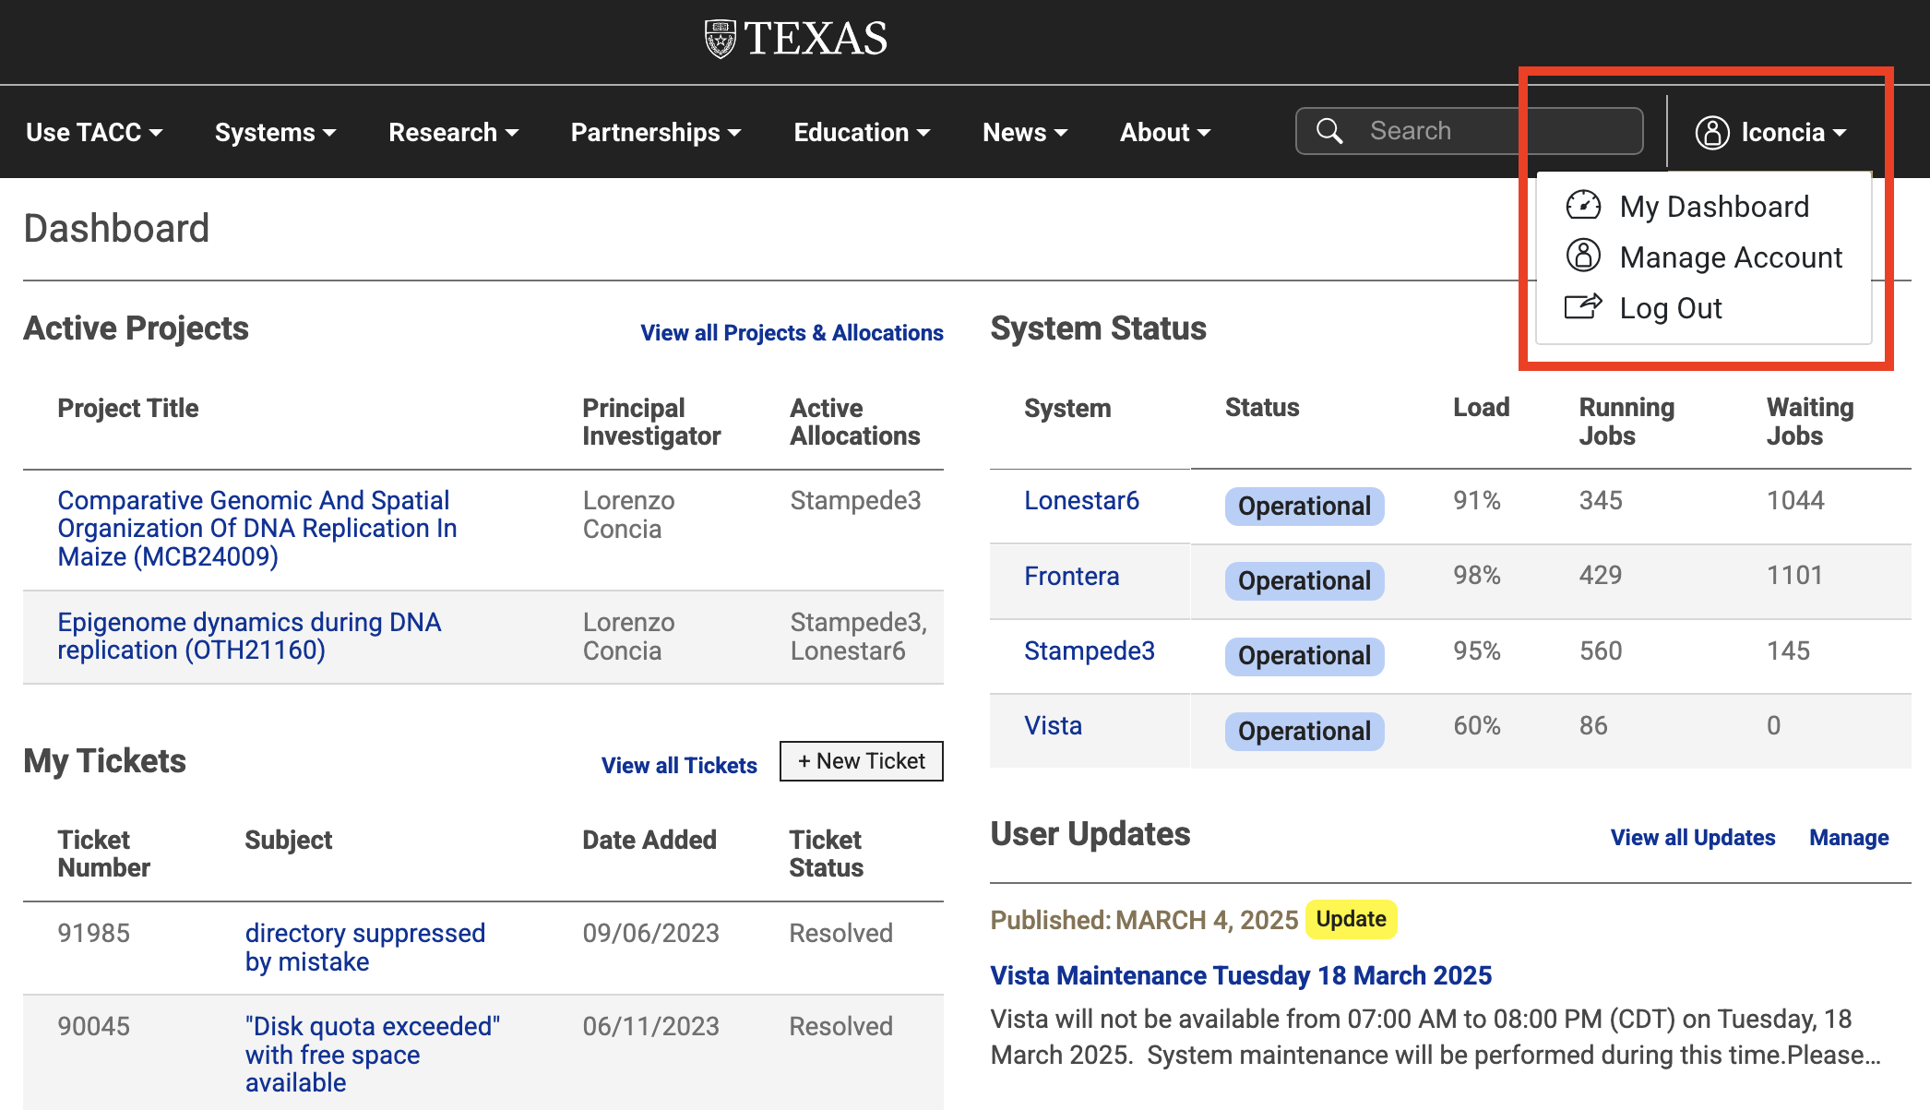Click ticket number 91985
Viewport: 1930px width, 1110px height.
93,933
